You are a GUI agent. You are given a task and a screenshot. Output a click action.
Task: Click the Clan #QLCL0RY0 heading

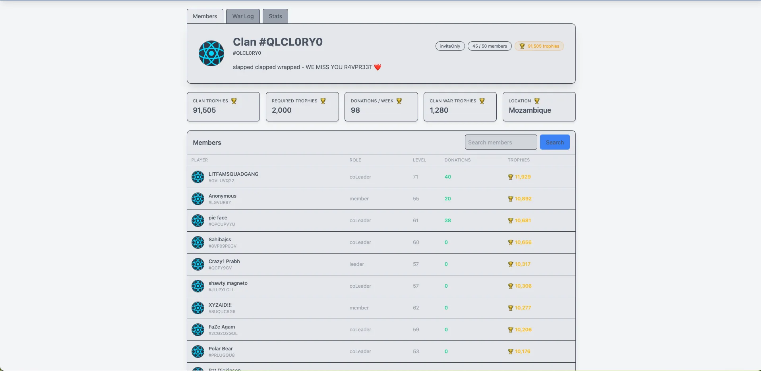277,42
